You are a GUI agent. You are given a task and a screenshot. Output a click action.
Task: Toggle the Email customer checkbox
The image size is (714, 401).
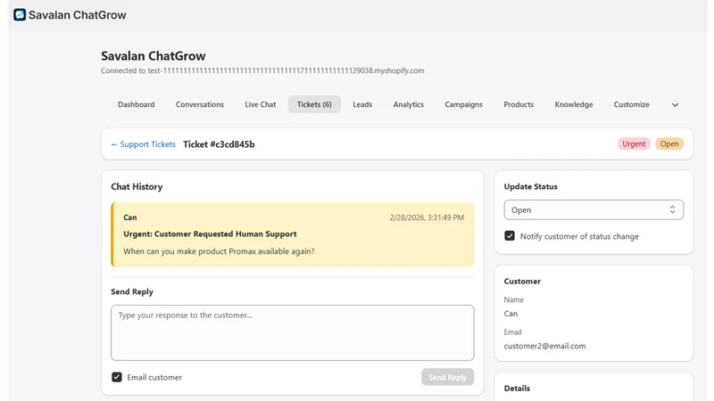coord(117,377)
